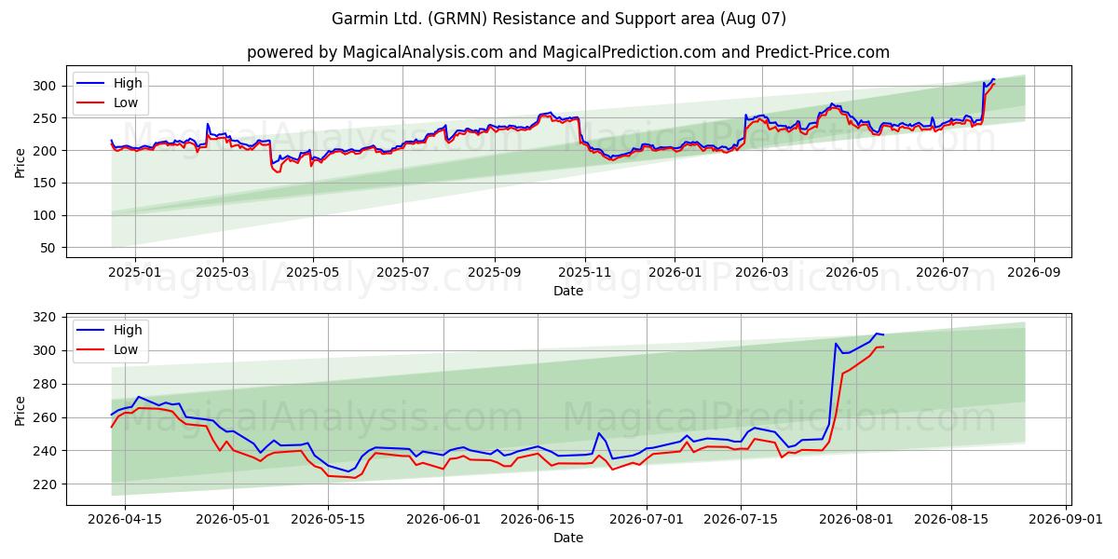Click the '2026-05-15' x-axis label

(x=328, y=520)
